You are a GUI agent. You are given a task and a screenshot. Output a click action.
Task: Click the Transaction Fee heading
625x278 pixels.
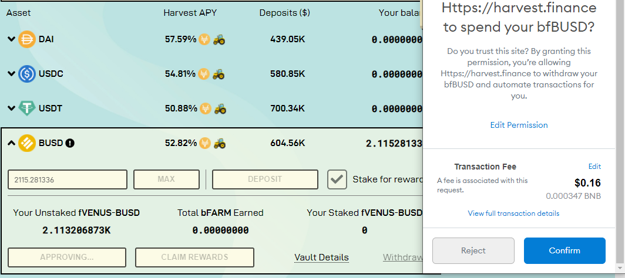coord(485,167)
